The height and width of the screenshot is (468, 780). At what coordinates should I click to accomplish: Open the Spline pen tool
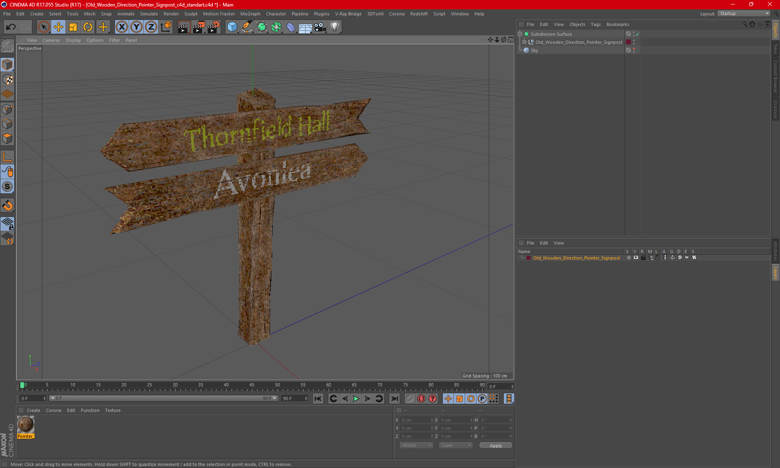pos(247,27)
